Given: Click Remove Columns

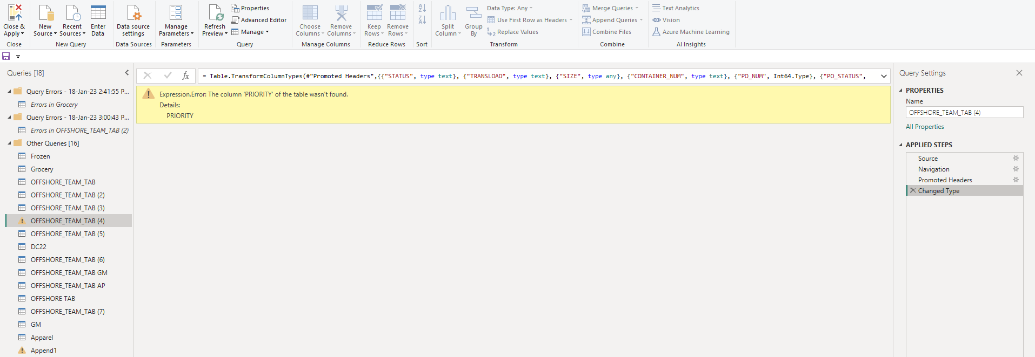Looking at the screenshot, I should [x=341, y=20].
